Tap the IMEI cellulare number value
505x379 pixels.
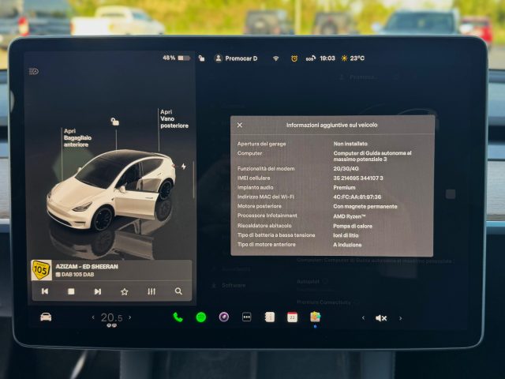pos(358,178)
